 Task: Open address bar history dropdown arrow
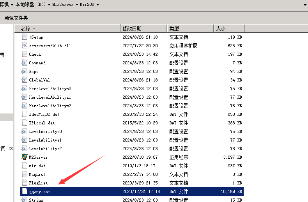pyautogui.click(x=305, y=5)
